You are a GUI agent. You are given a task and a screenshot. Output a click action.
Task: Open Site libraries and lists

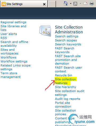[x=13, y=28]
